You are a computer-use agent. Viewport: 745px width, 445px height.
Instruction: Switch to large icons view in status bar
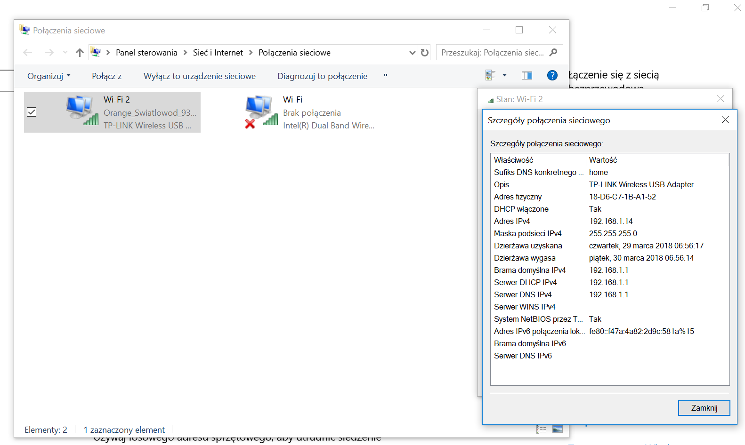tap(558, 429)
